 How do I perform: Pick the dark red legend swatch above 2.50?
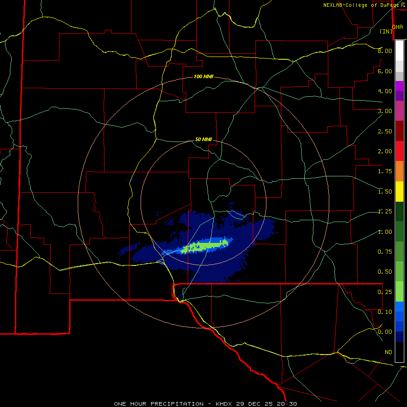(x=399, y=131)
